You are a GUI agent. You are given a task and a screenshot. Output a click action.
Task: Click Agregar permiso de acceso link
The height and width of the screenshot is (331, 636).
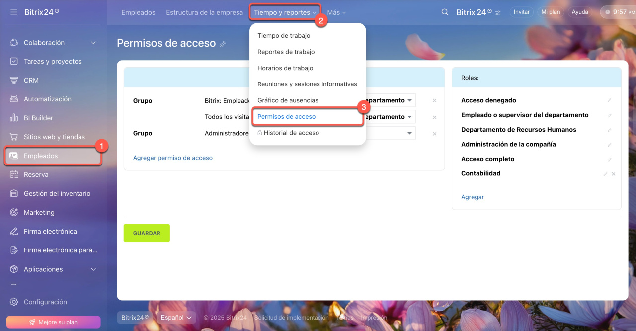click(x=172, y=158)
